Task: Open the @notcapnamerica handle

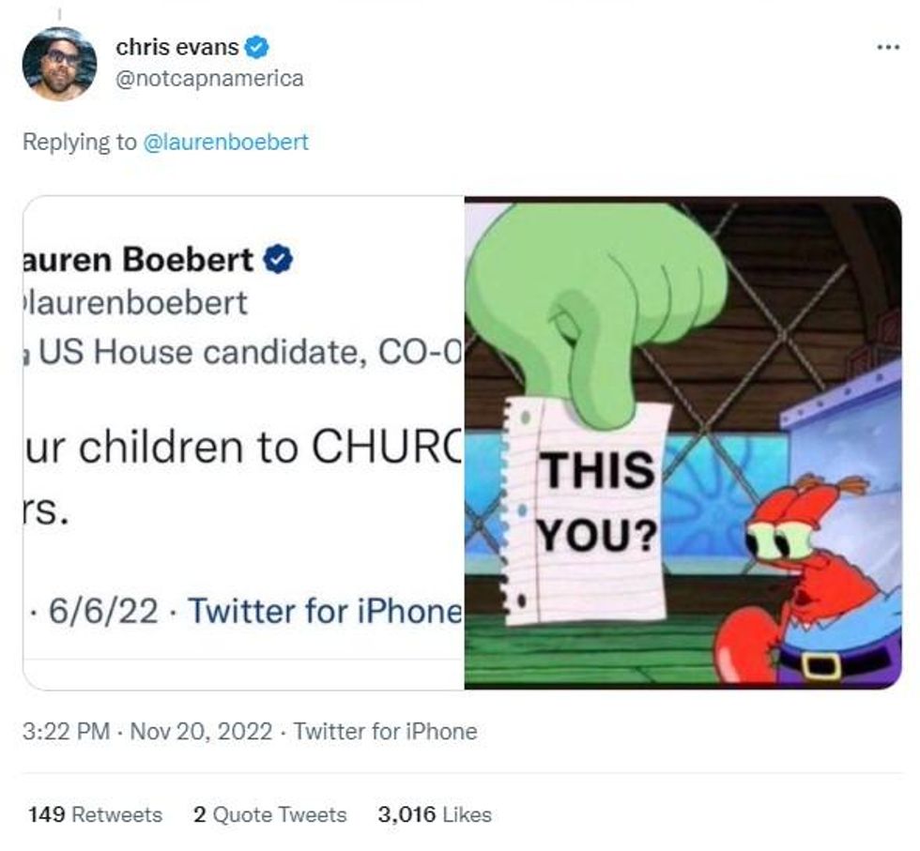Action: point(209,79)
